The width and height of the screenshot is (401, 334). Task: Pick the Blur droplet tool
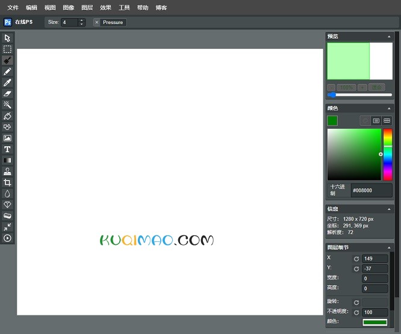point(7,194)
